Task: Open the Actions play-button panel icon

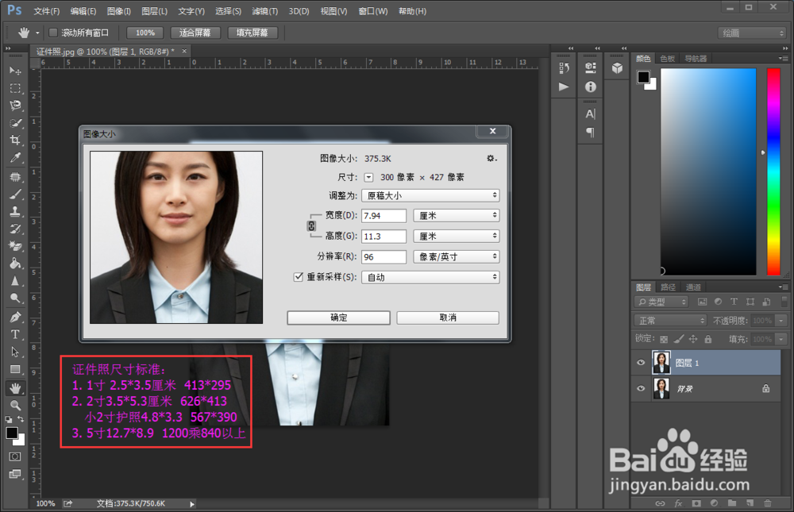Action: [564, 87]
